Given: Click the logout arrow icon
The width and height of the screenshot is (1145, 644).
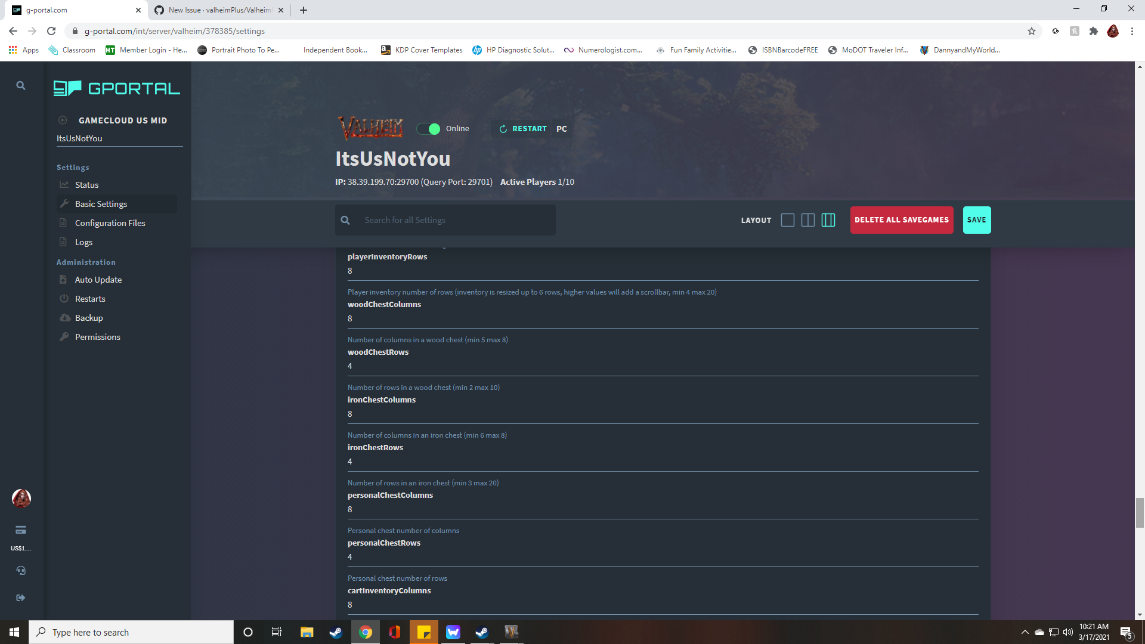Looking at the screenshot, I should point(21,597).
